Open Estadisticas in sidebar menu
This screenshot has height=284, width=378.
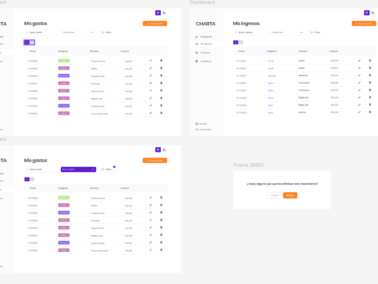pyautogui.click(x=206, y=62)
